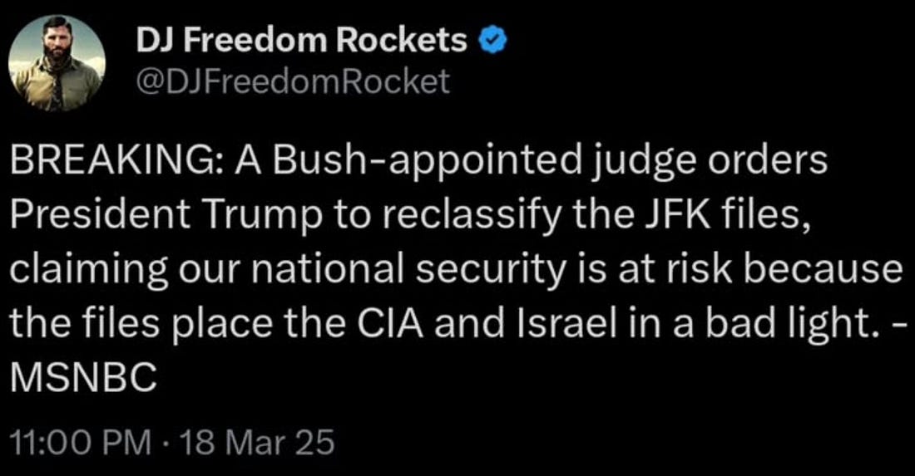Click the 18 Mar 25 date

(255, 442)
